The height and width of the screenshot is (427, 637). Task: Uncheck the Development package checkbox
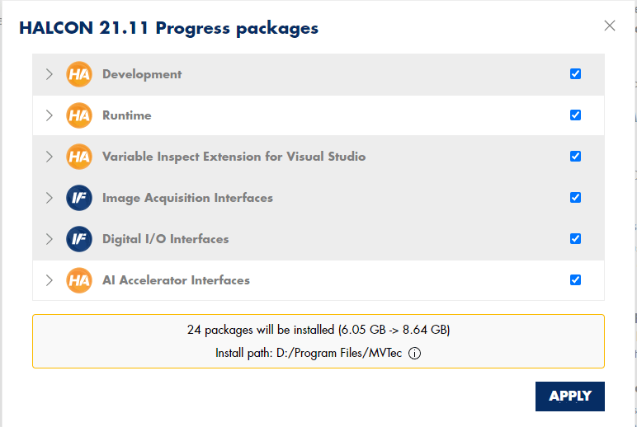[575, 74]
